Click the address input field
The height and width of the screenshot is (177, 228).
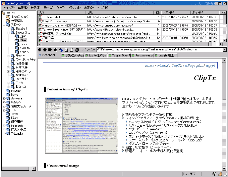[x=160, y=50]
